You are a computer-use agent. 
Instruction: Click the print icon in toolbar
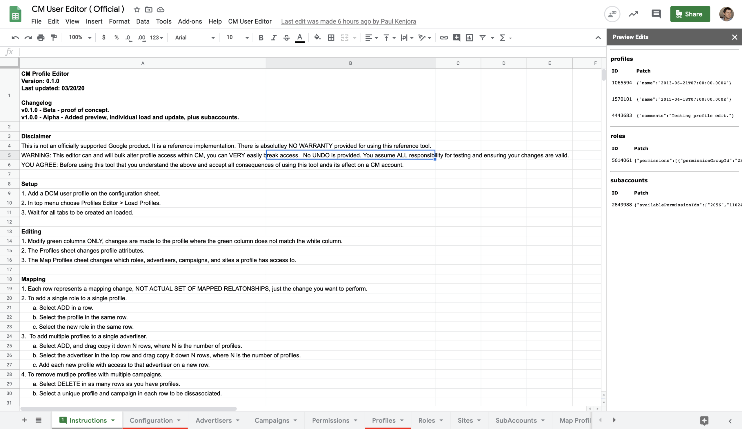[41, 37]
